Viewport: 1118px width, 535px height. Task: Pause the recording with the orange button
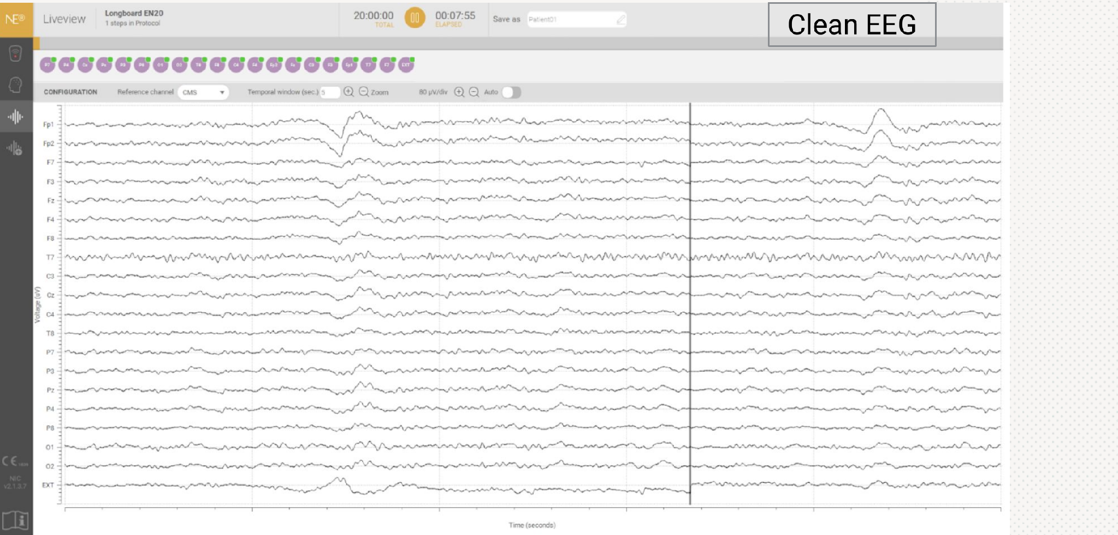415,18
